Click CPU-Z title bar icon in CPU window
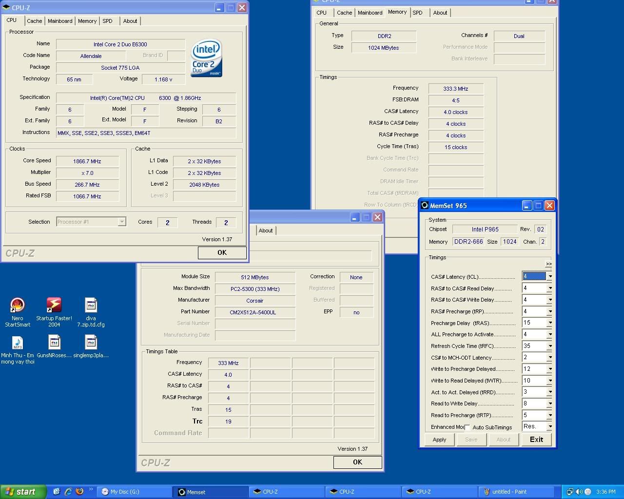624x499 pixels. click(x=6, y=8)
